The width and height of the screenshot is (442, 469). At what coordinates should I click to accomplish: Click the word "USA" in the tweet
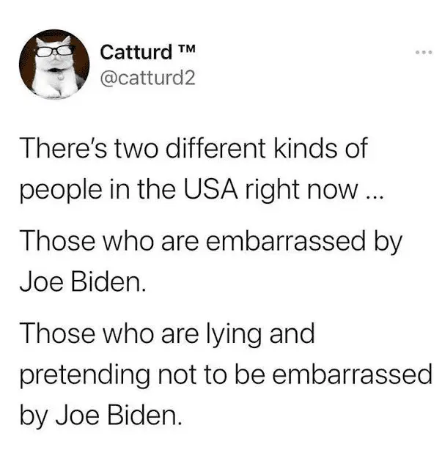(210, 189)
